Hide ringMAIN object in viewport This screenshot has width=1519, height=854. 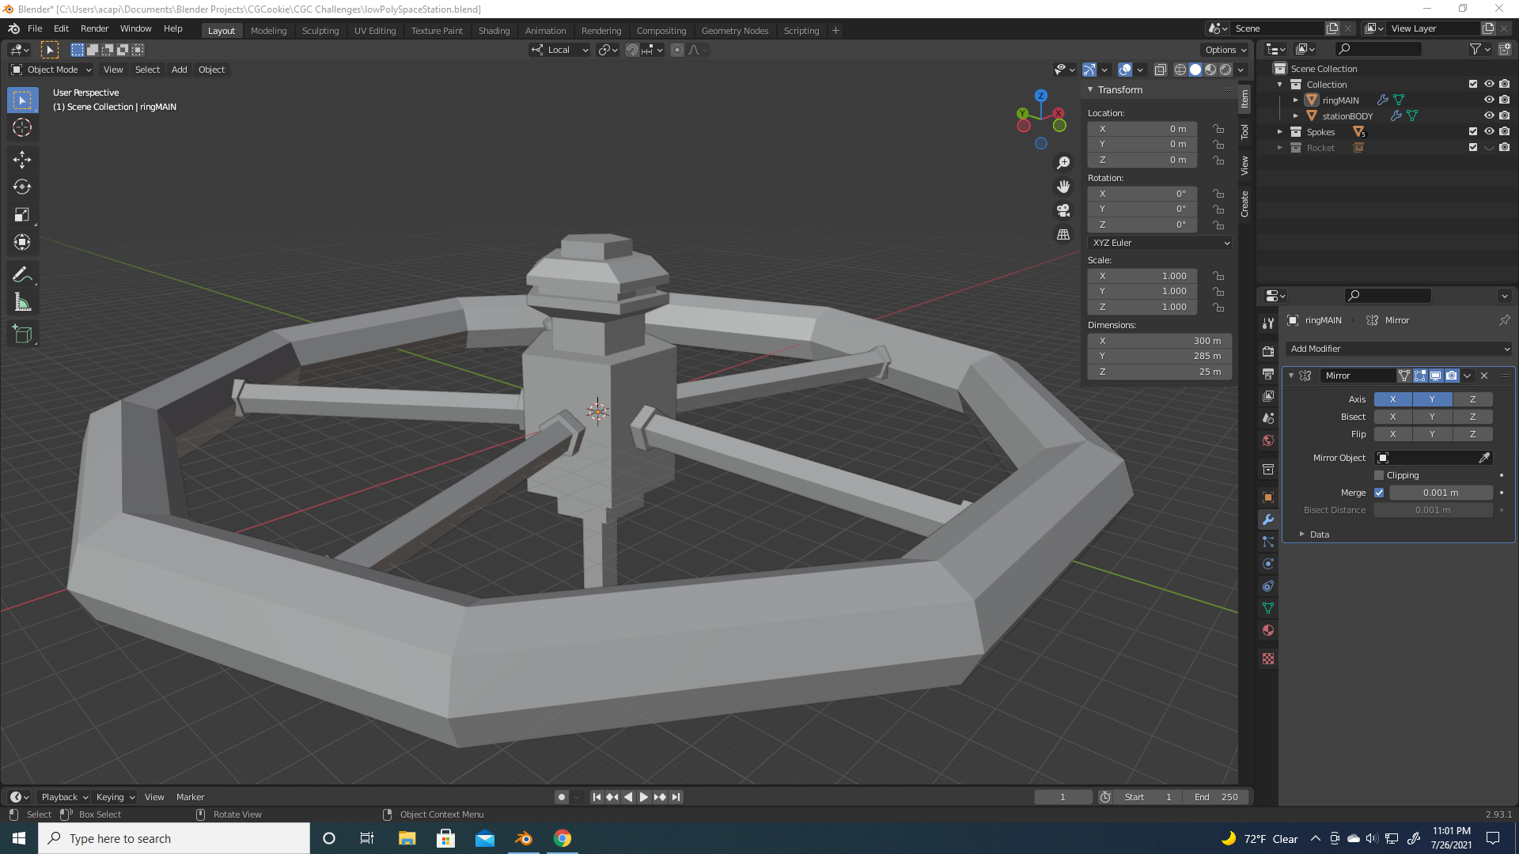[x=1488, y=100]
